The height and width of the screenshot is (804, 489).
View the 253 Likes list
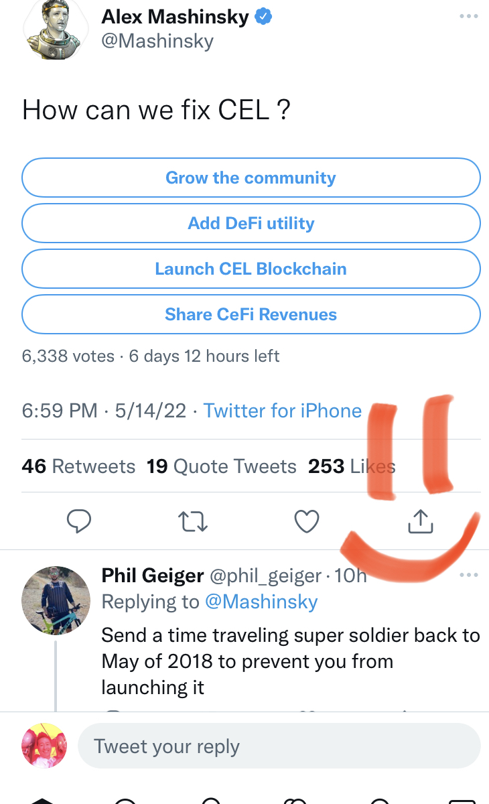[351, 466]
